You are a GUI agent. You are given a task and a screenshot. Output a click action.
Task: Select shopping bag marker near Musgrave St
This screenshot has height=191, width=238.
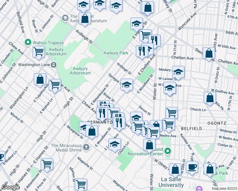point(92,131)
